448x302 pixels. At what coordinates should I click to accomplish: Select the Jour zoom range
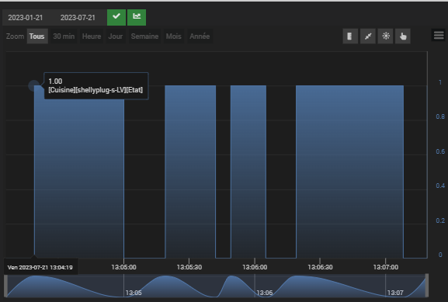[x=116, y=36]
